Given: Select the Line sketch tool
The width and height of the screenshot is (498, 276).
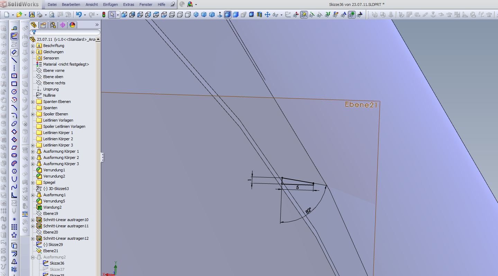Looking at the screenshot, I should point(14,60).
